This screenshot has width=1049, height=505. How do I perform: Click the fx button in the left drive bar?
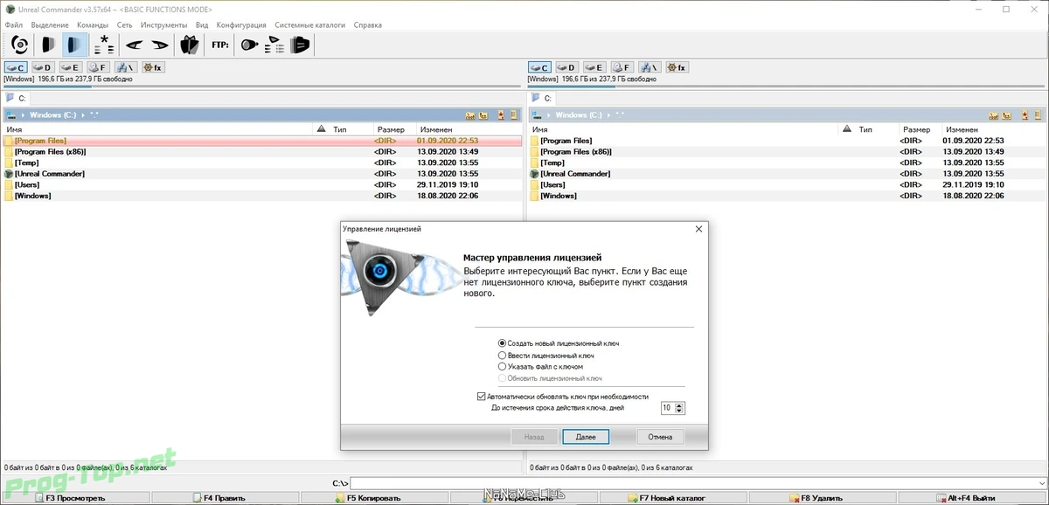(x=152, y=67)
